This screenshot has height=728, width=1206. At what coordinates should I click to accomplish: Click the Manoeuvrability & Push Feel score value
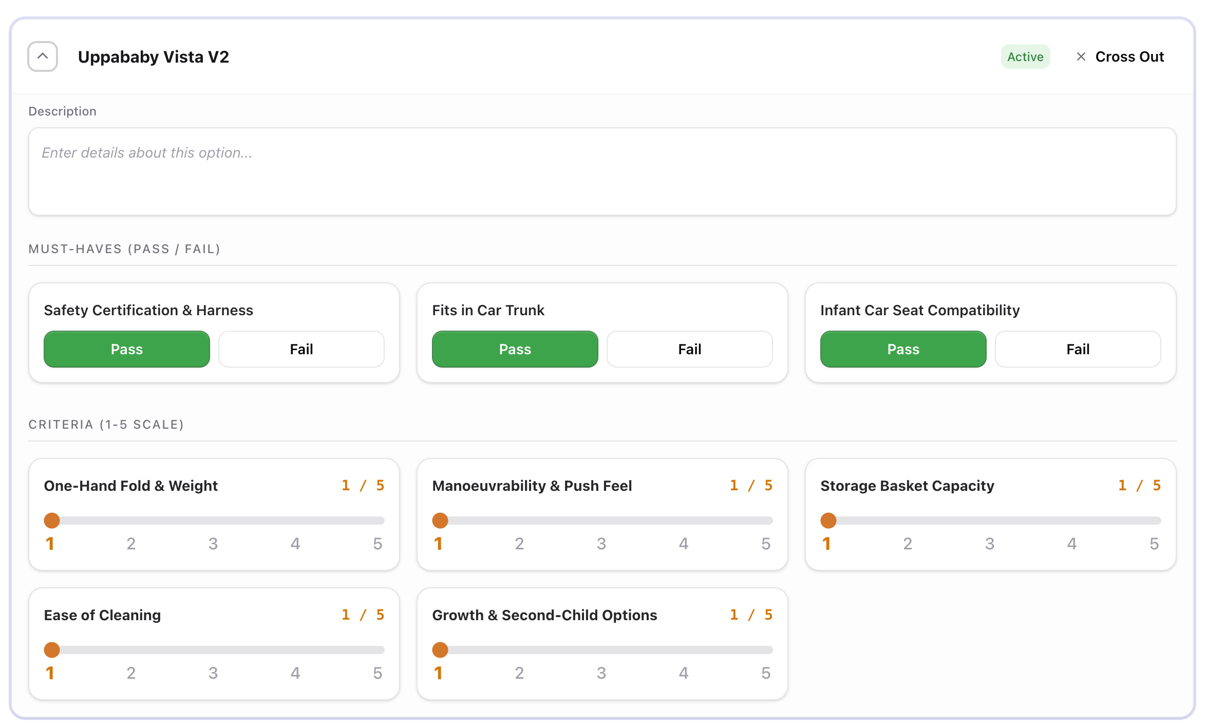[x=751, y=485]
